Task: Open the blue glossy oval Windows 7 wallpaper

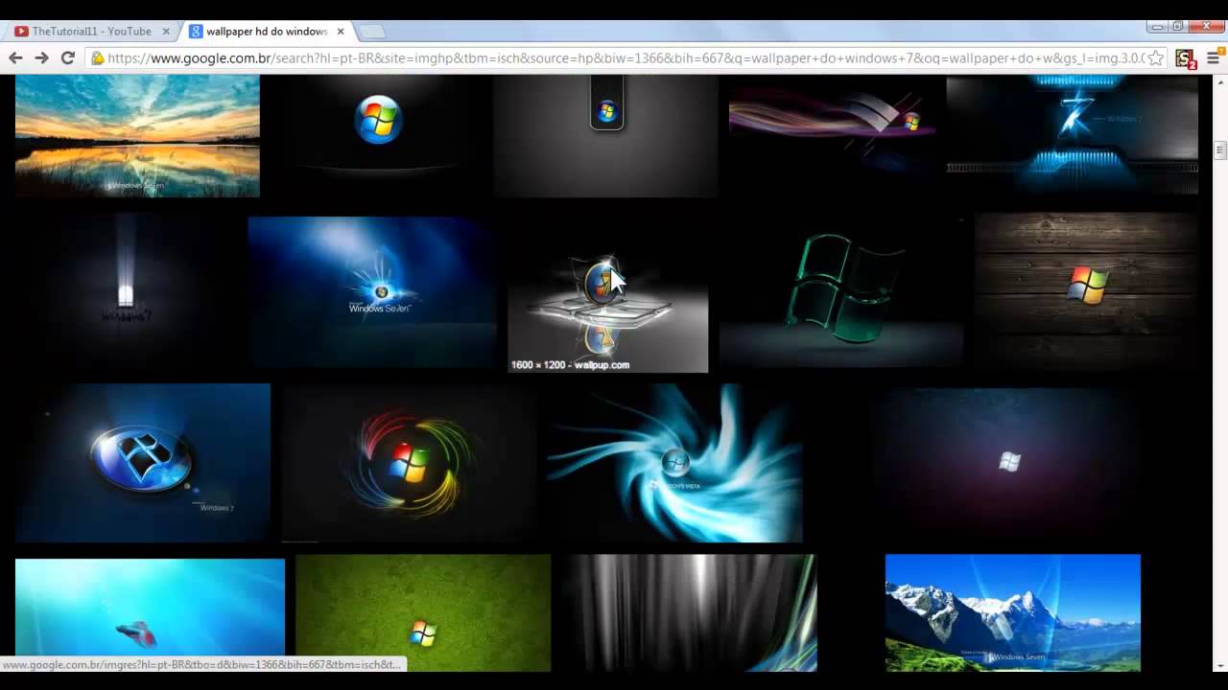Action: pyautogui.click(x=143, y=463)
